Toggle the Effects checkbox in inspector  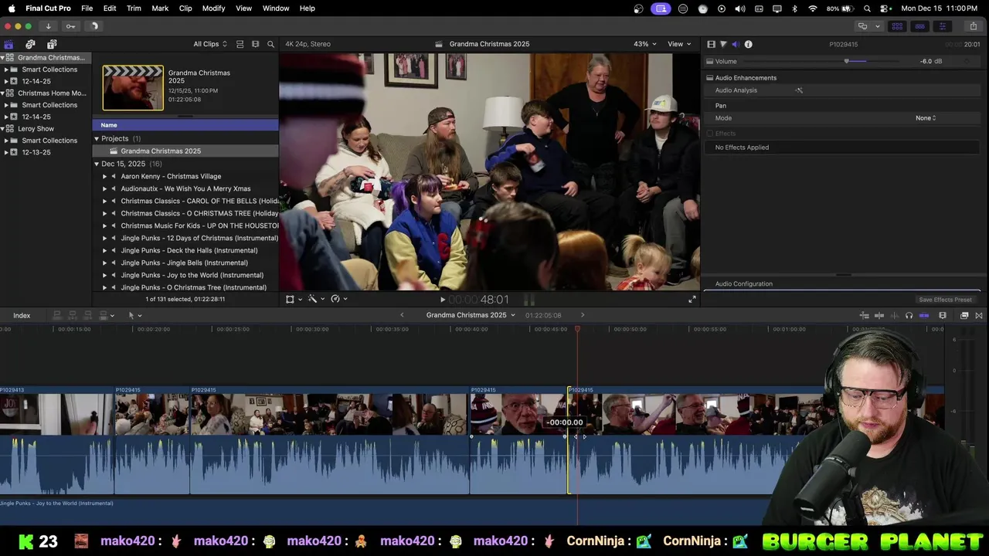(710, 134)
